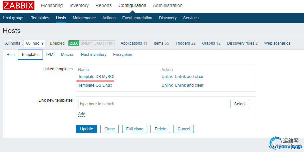
Task: Switch to the Host inventory tab
Action: pos(93,55)
